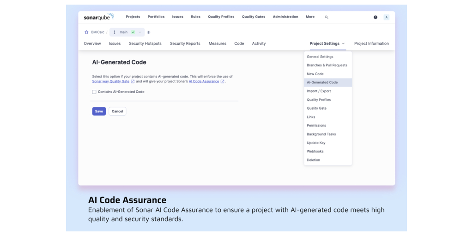The height and width of the screenshot is (236, 473).
Task: Open the More menu in top navigation
Action: [x=310, y=17]
